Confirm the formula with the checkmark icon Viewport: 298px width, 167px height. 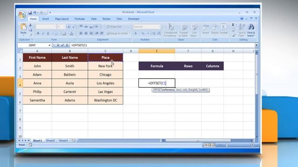62,45
